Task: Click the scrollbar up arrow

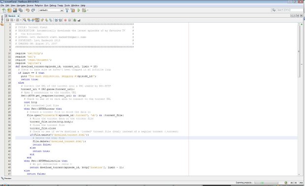Action: pyautogui.click(x=299, y=24)
